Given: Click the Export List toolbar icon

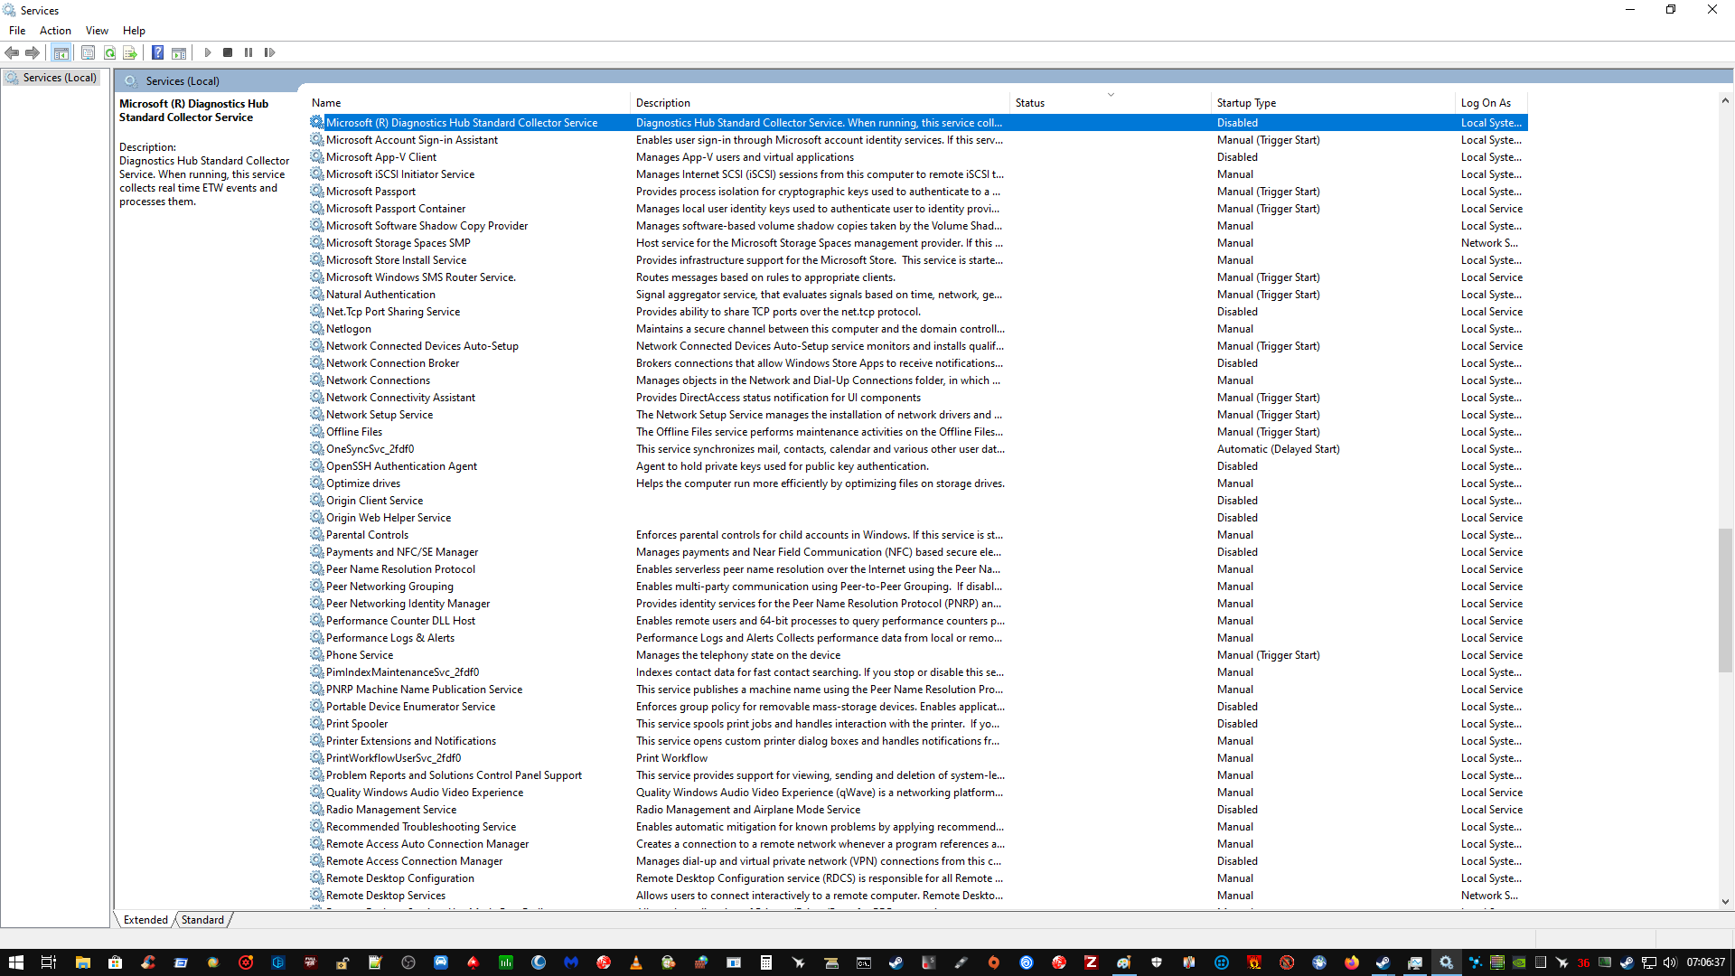Looking at the screenshot, I should pos(130,52).
